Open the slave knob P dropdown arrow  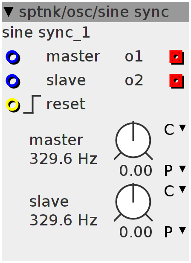(182, 230)
